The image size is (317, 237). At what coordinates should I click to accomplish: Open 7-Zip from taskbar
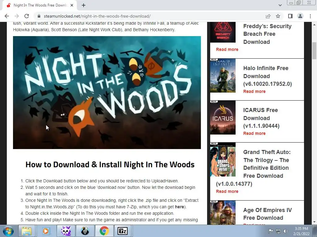(x=123, y=231)
